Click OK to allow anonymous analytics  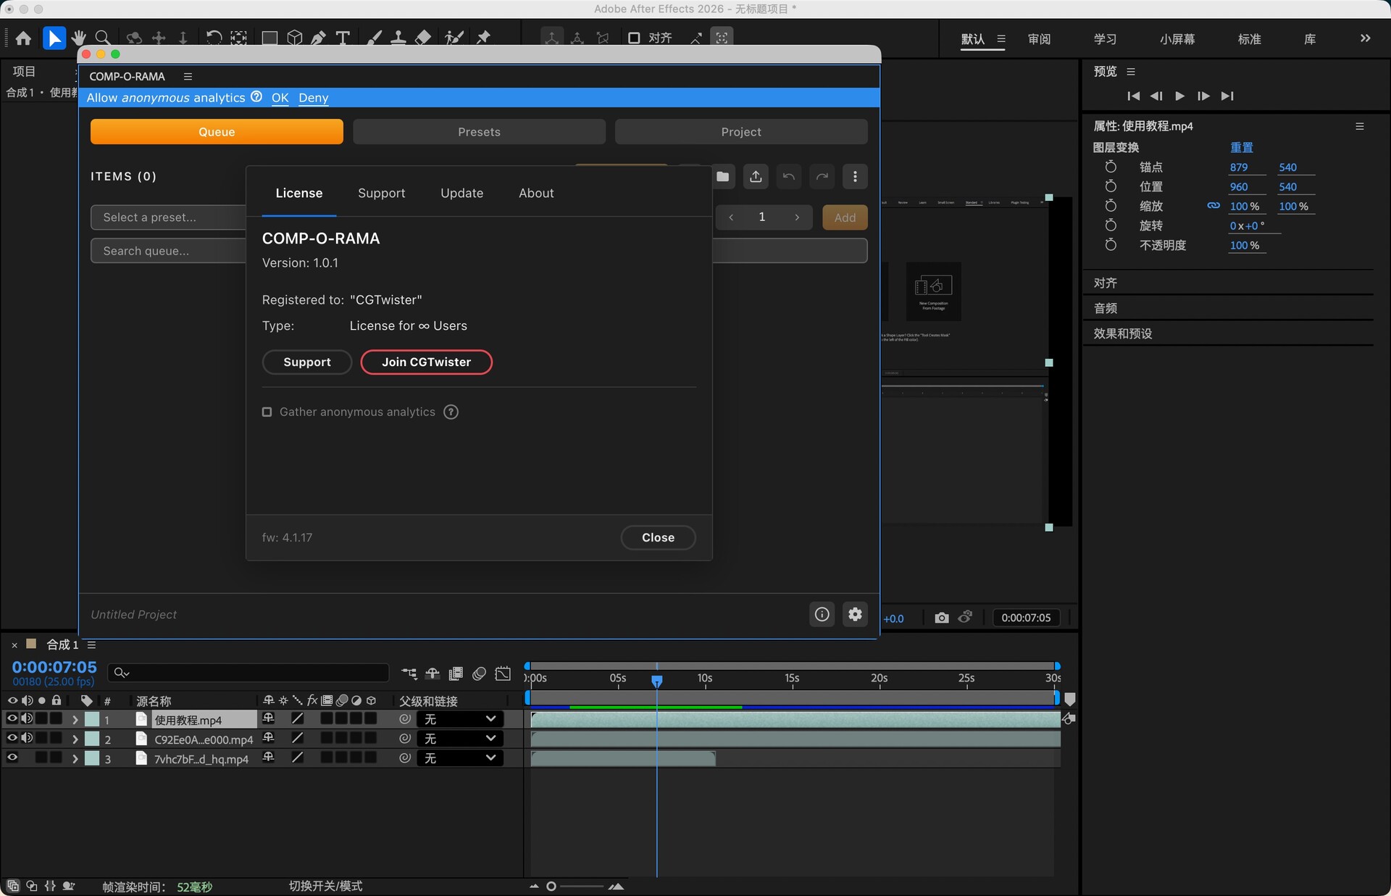click(280, 98)
